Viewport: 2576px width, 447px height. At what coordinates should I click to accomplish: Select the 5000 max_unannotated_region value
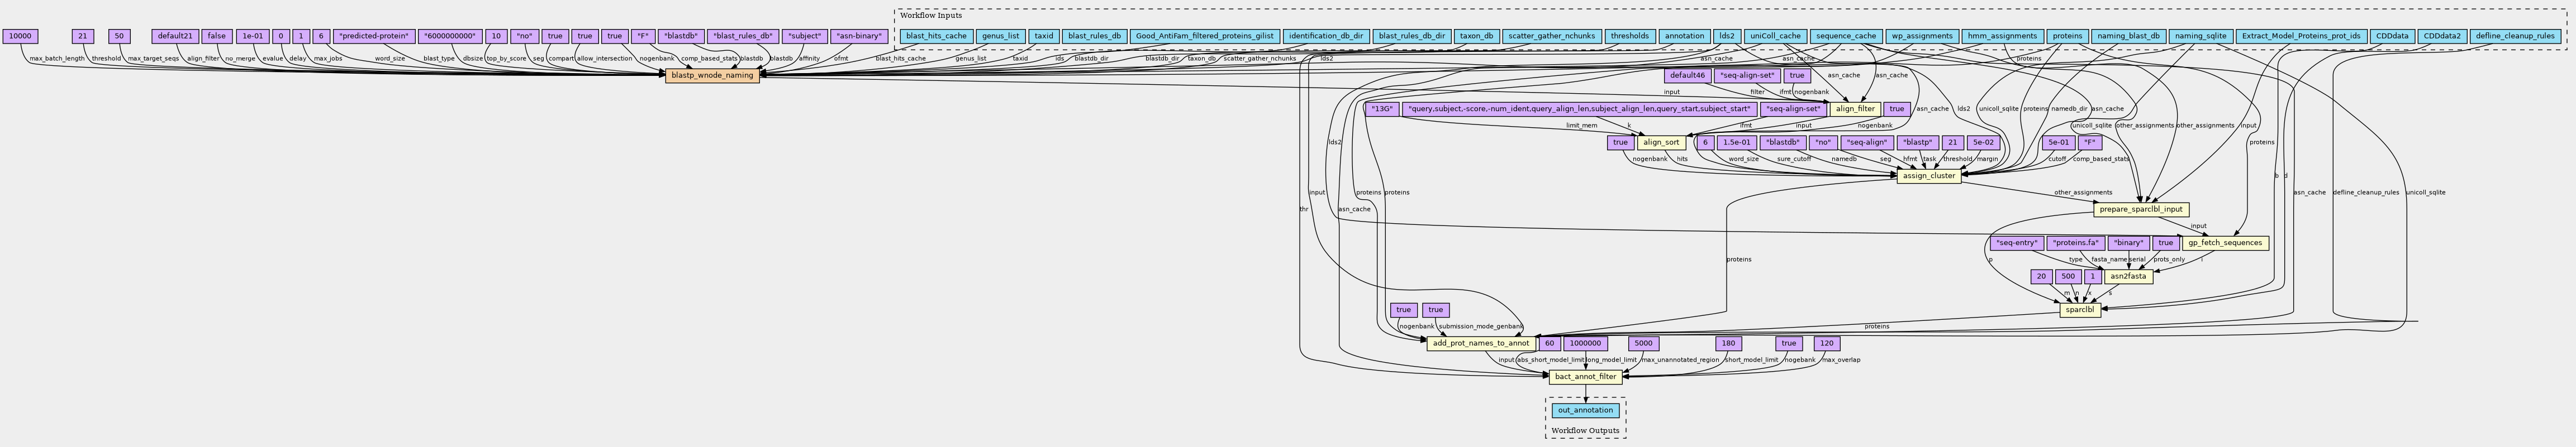pos(1644,343)
